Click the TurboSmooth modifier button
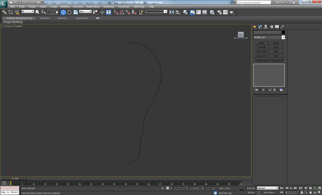The width and height of the screenshot is (322, 195). 262,60
